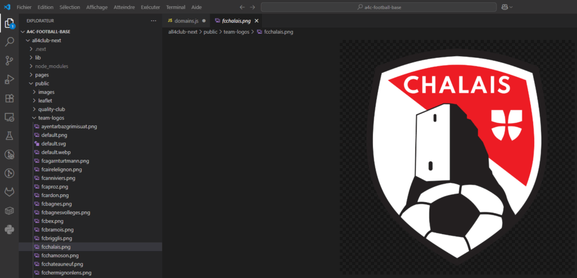Expand the leaflet folder
This screenshot has height=278, width=577.
pos(46,101)
